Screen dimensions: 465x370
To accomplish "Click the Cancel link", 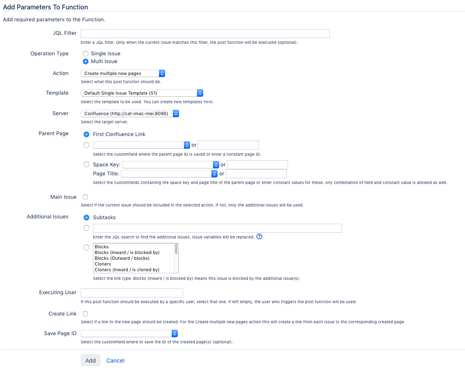I will [x=115, y=361].
